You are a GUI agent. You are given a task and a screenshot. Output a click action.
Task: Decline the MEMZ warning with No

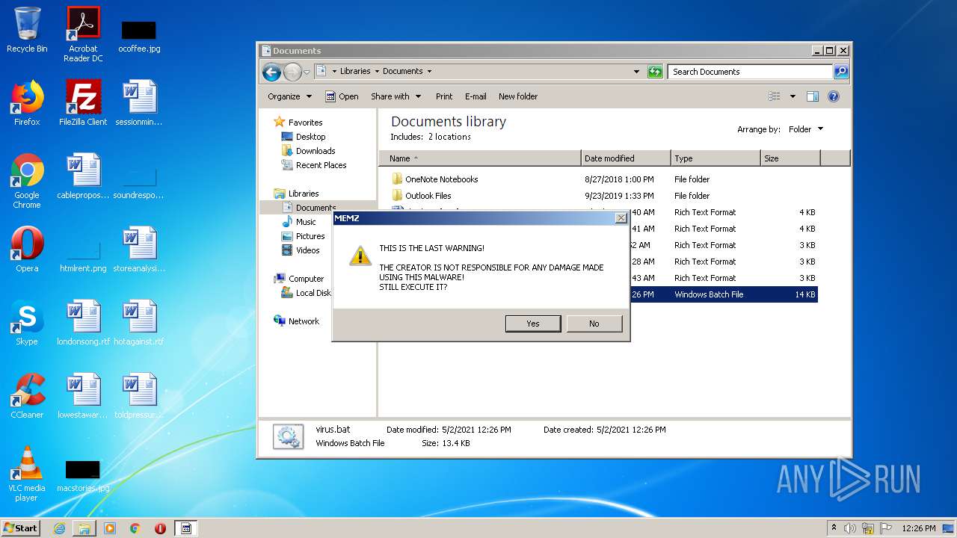pyautogui.click(x=594, y=324)
